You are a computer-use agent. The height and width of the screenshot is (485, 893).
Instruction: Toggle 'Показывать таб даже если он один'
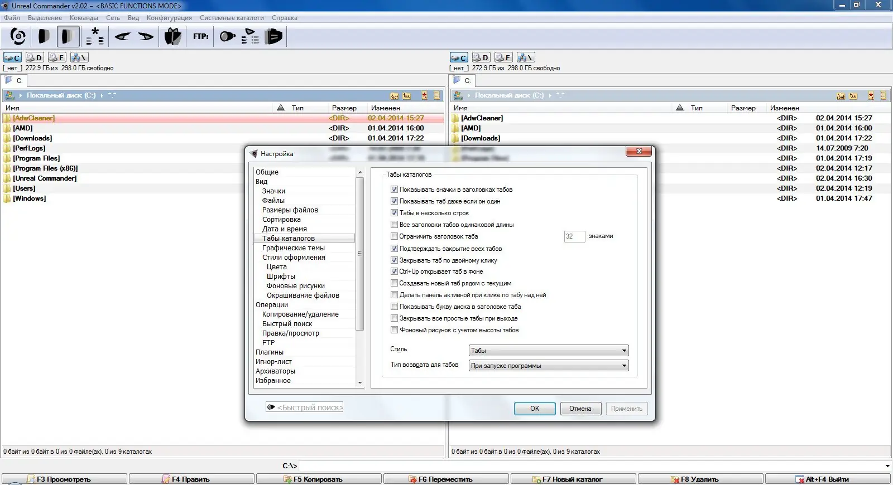[x=394, y=201]
